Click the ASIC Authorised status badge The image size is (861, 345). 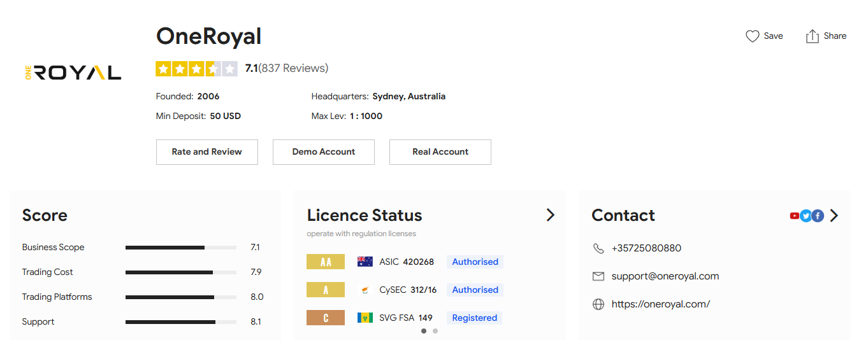tap(475, 262)
